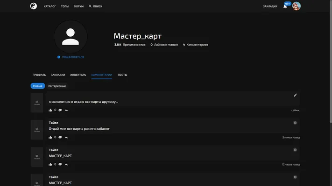Open the user avatar menu at top right

[x=296, y=6]
